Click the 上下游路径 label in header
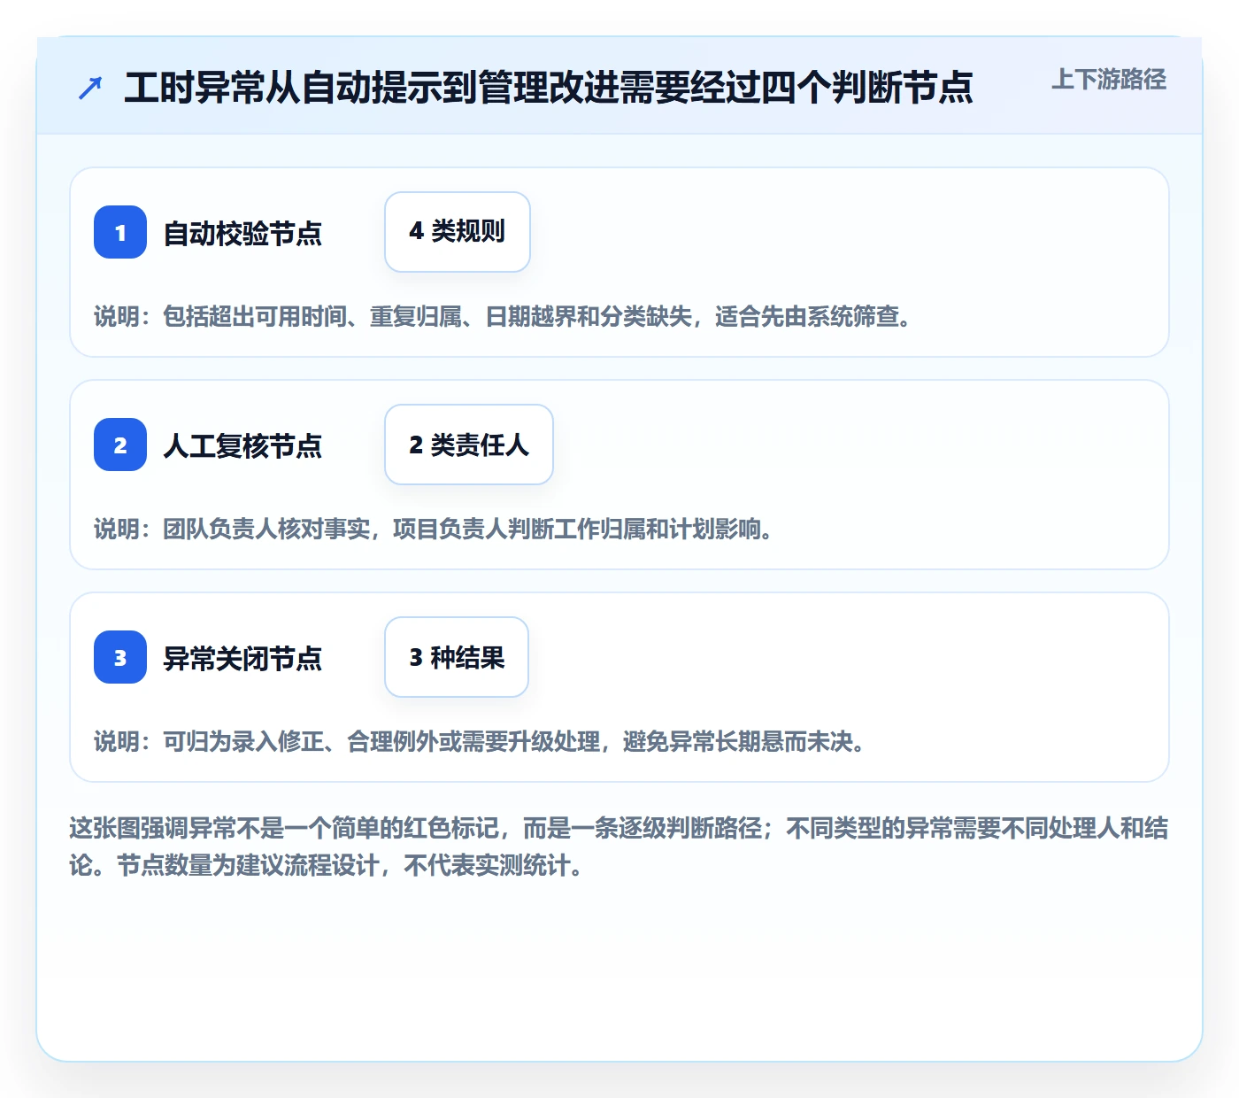This screenshot has width=1239, height=1098. coord(1109,80)
